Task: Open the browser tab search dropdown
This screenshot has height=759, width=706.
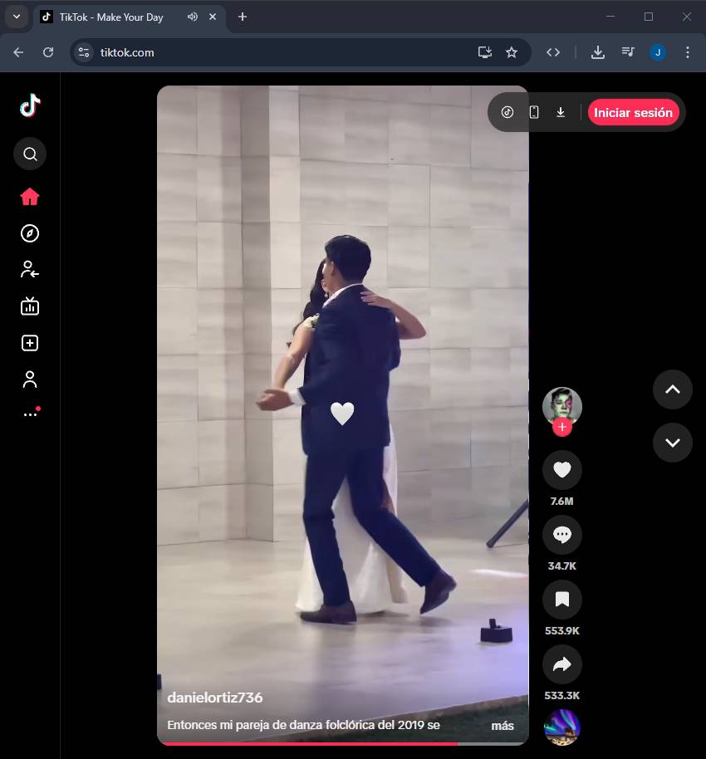Action: 16,17
